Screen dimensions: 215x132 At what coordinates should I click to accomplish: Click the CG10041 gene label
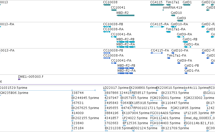pyautogui.click(x=118, y=8)
